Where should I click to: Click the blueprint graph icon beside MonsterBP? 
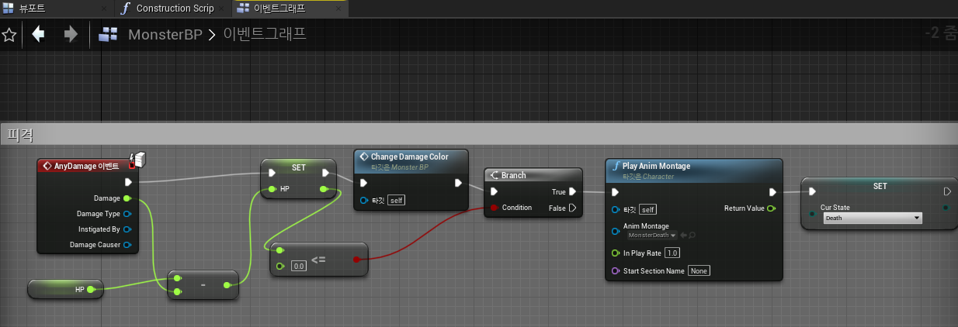pyautogui.click(x=108, y=35)
